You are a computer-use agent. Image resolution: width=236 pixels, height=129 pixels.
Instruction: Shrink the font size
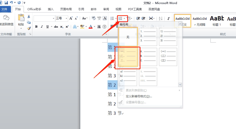pos(76,18)
